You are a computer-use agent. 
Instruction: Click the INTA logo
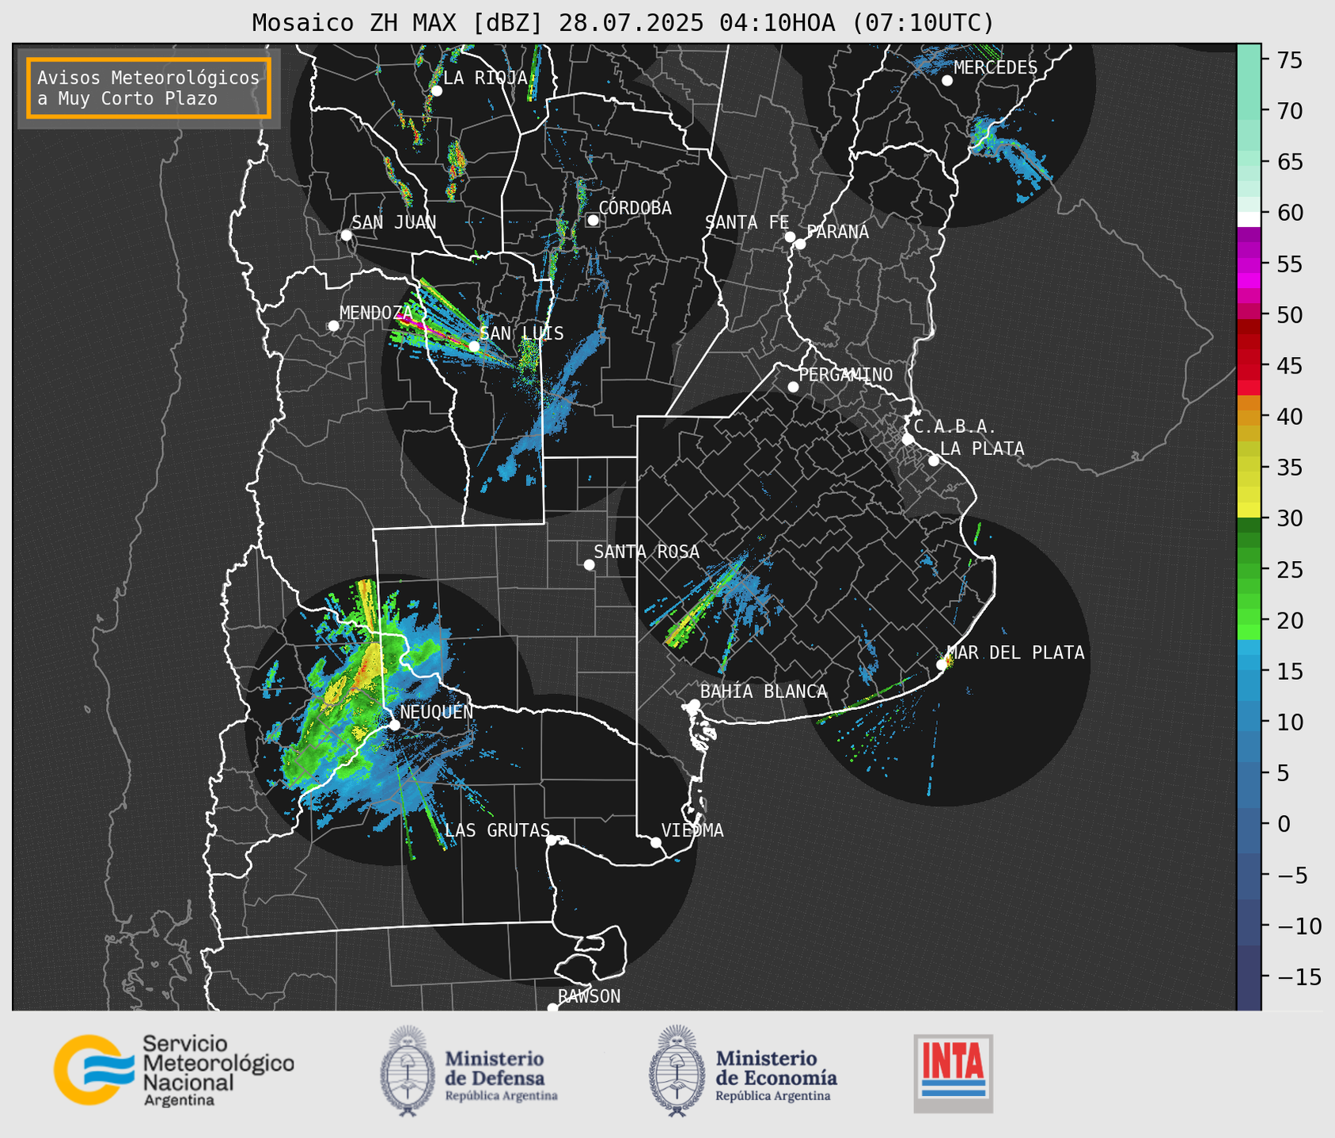tap(953, 1073)
